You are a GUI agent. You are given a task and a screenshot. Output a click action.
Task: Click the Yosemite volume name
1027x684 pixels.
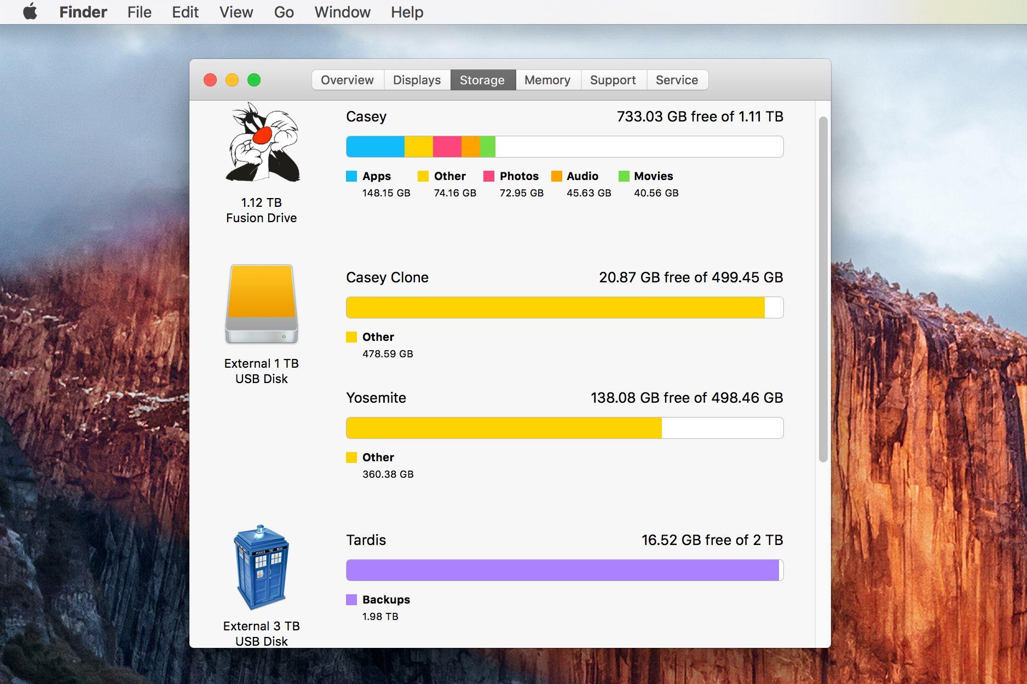tap(376, 398)
